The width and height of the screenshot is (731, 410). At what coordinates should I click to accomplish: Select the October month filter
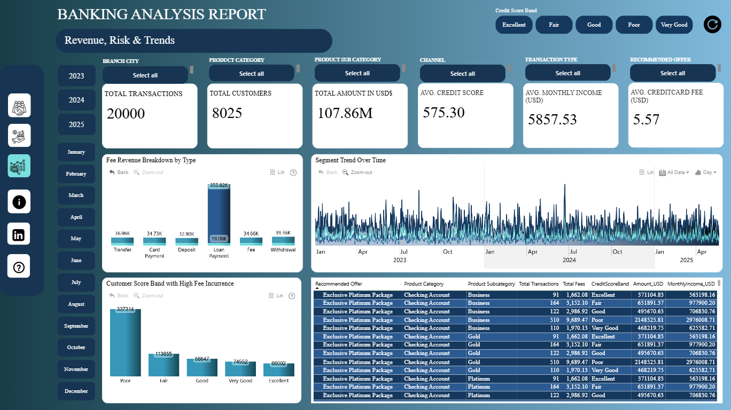[76, 348]
